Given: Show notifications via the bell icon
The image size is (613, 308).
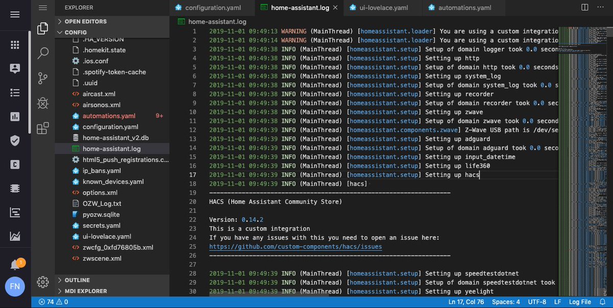Looking at the screenshot, I should (15, 265).
